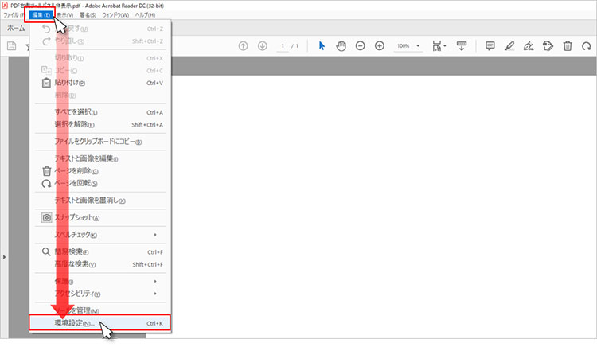
Task: Choose 環境設定 from the Edit menu
Action: pos(74,324)
